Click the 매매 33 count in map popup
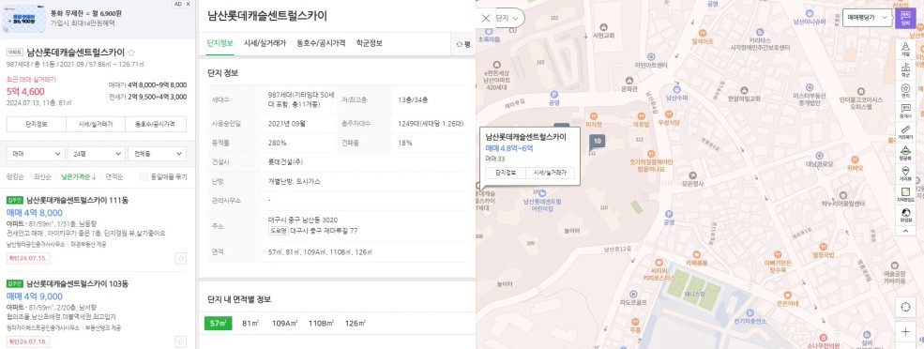 click(495, 159)
